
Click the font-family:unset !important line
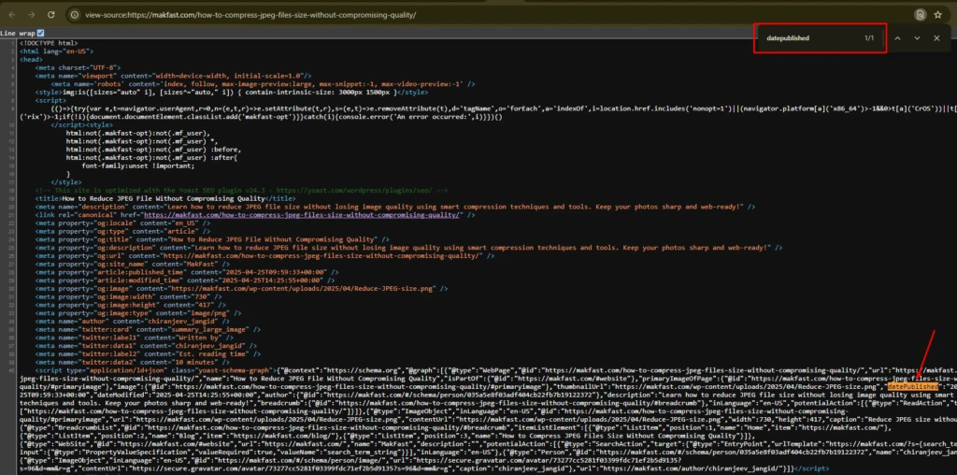pos(138,166)
